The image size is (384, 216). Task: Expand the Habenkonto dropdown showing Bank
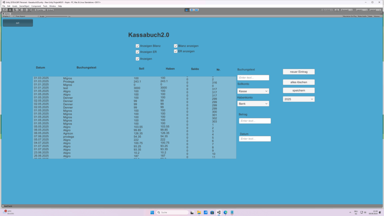pos(253,103)
